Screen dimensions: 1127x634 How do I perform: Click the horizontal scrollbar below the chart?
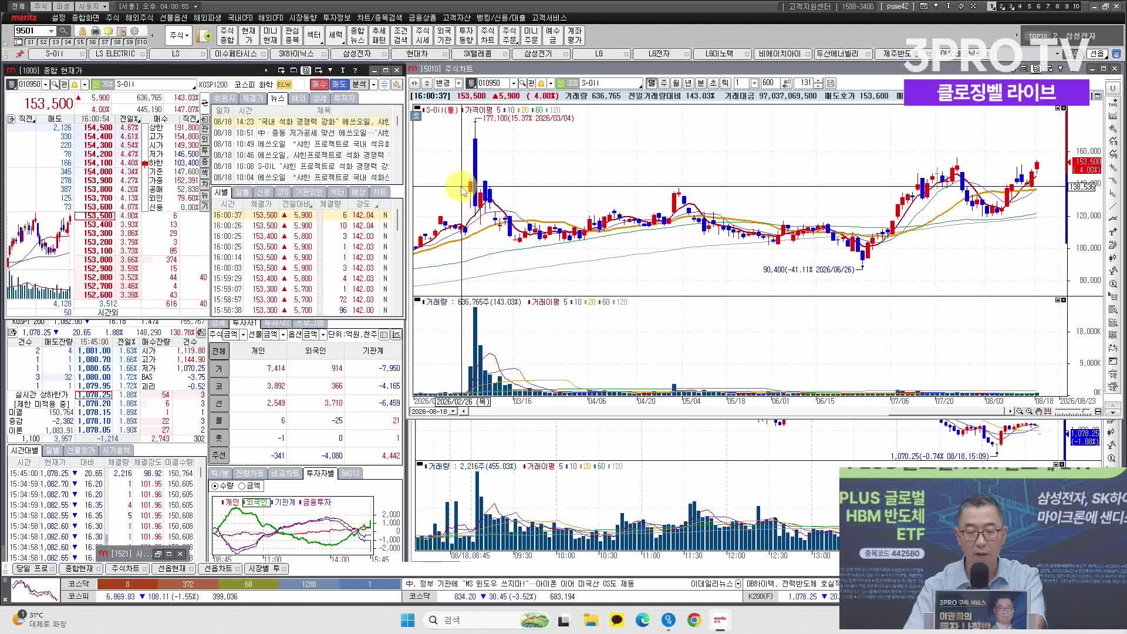[x=737, y=411]
